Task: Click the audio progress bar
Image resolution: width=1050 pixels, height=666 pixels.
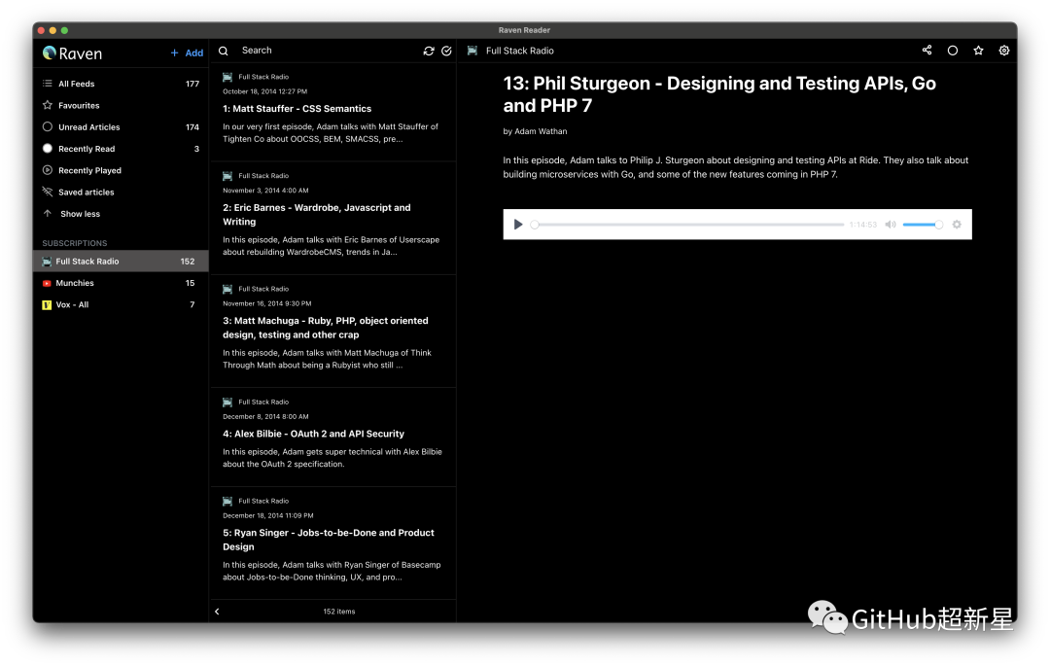Action: click(689, 225)
